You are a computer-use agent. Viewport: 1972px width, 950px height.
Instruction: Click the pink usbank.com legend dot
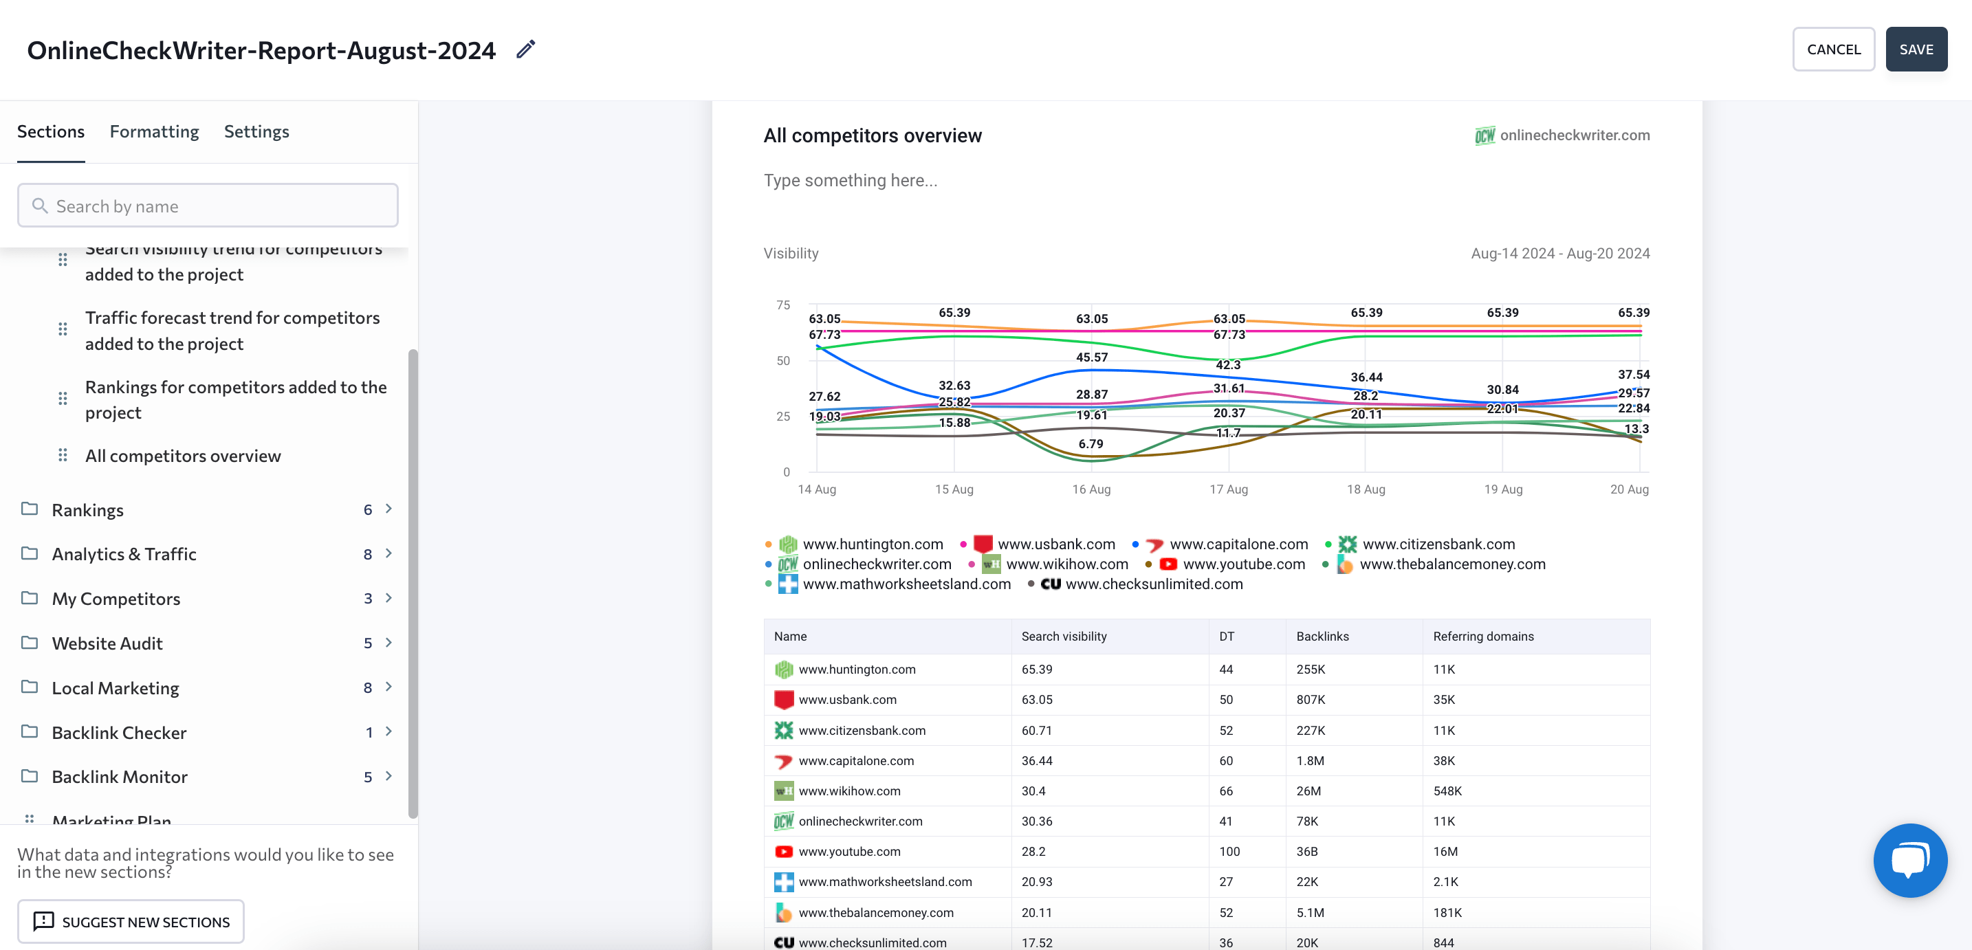tap(964, 544)
